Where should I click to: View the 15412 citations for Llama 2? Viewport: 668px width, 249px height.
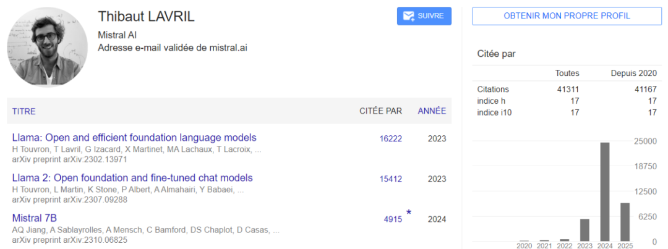(x=390, y=179)
